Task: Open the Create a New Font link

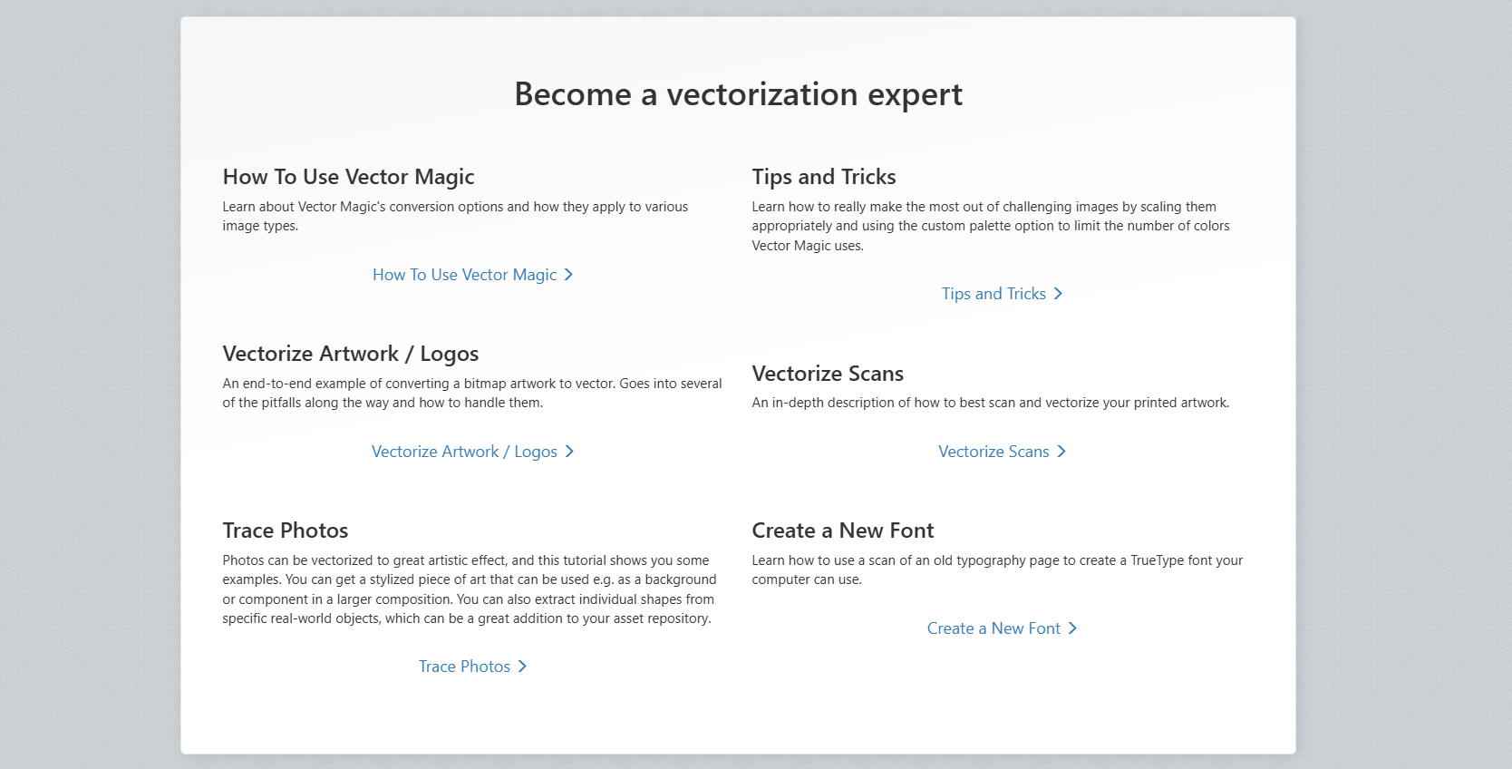Action: coord(993,628)
